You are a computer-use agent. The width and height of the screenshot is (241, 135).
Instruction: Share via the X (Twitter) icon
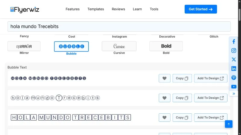pos(234,60)
